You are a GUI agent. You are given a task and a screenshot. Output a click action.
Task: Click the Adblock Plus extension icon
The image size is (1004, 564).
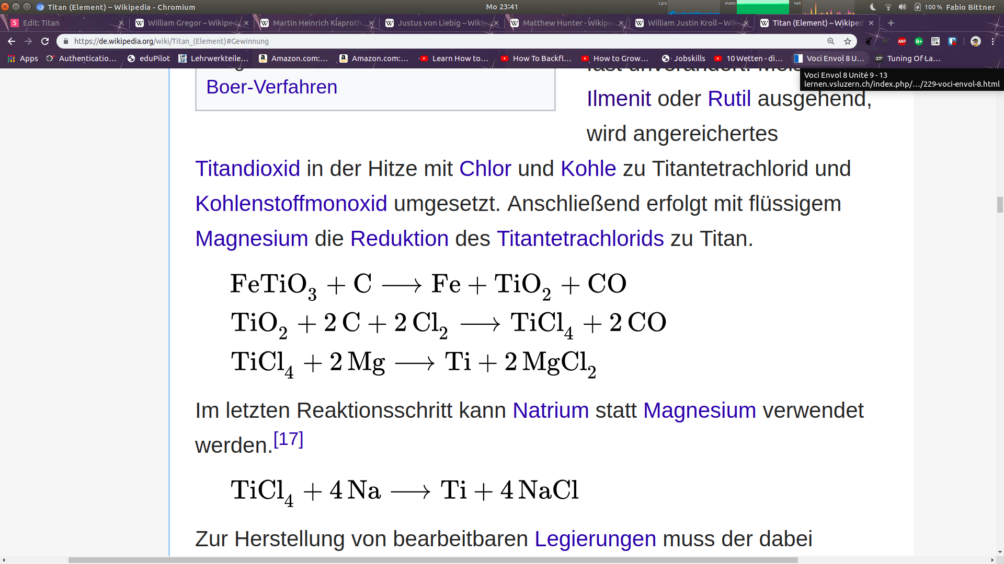902,41
